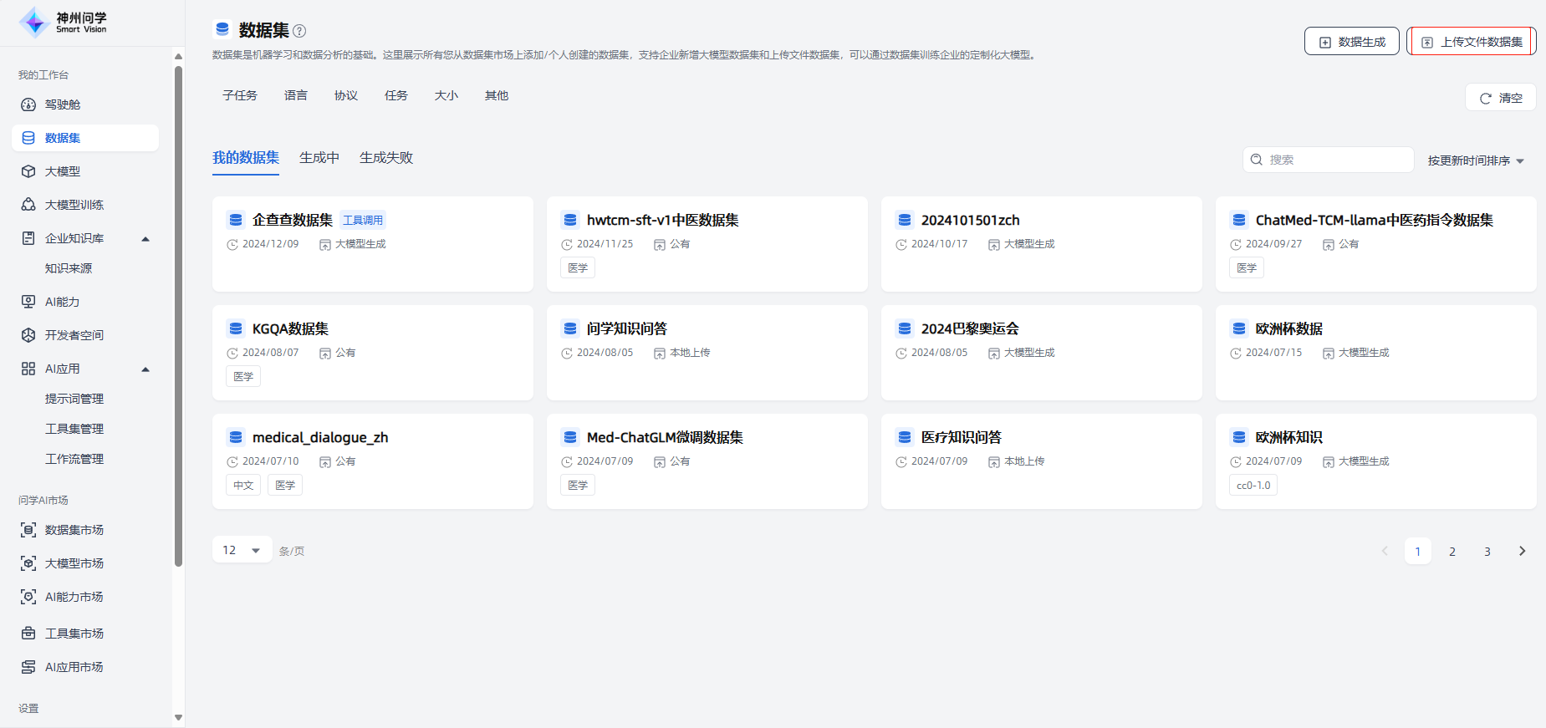Switch to the 生成中 tab
Viewport: 1546px width, 728px height.
[319, 158]
